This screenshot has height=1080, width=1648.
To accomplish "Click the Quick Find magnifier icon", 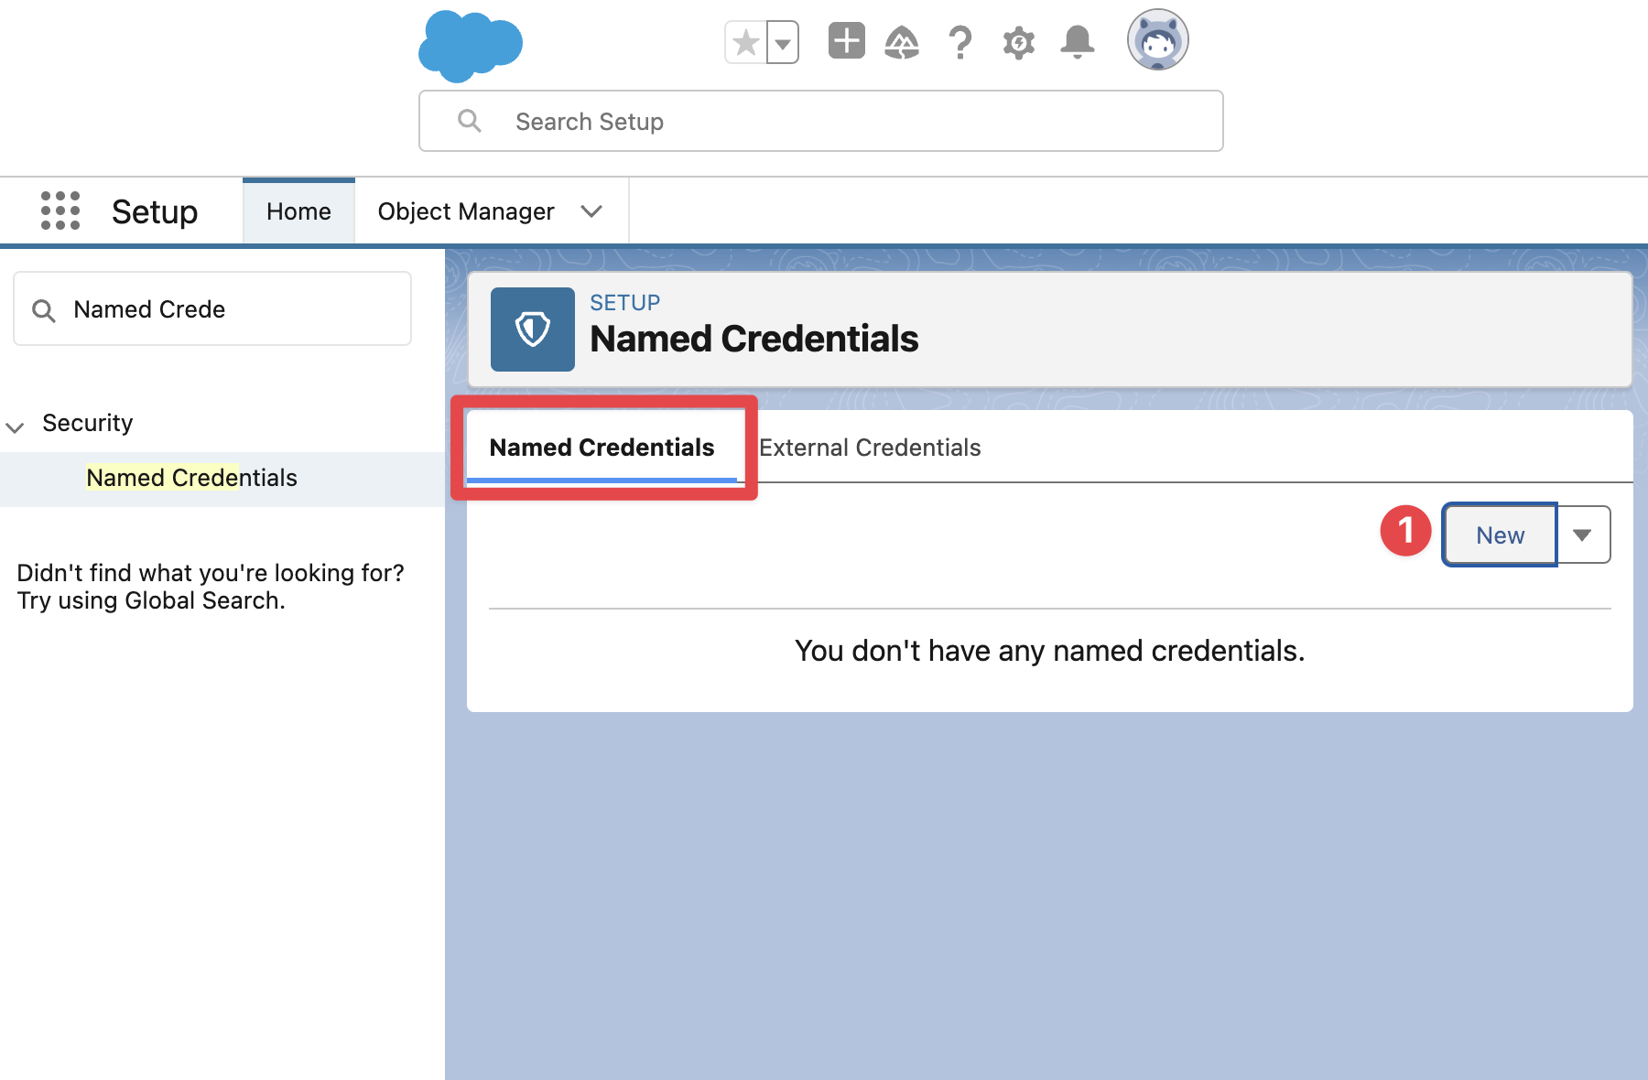I will tap(43, 309).
